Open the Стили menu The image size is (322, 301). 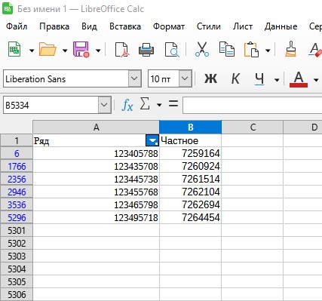pos(209,26)
